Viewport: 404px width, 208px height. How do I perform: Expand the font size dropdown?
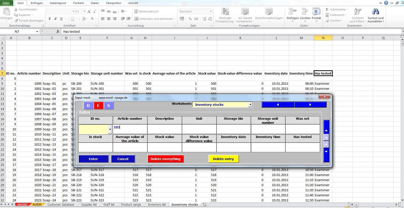84,11
